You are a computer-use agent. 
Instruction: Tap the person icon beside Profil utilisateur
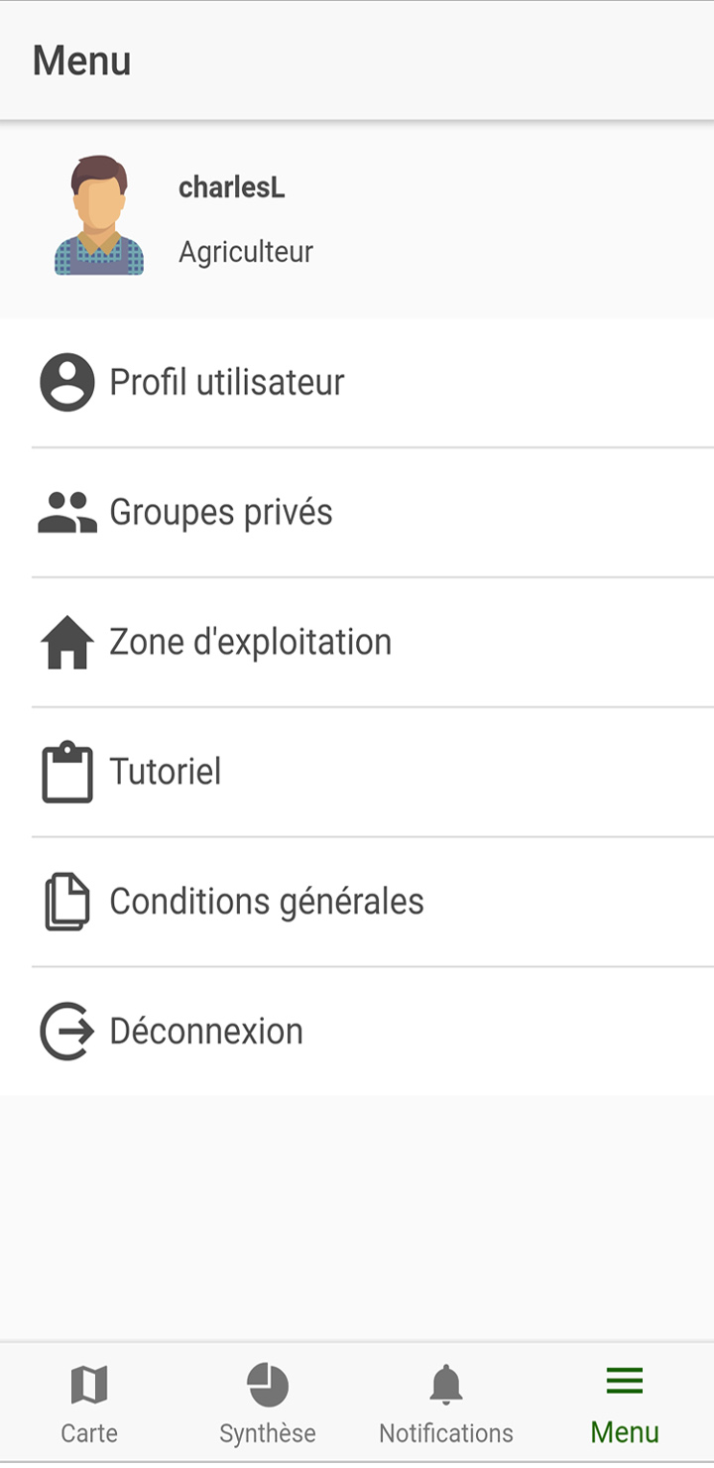67,382
